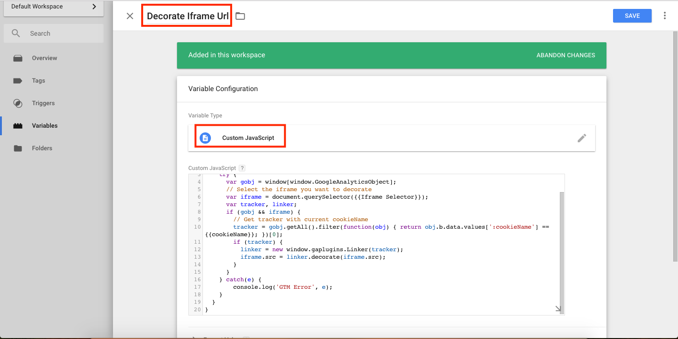Expand the Default Workspace selector
This screenshot has height=339, width=678.
(53, 8)
